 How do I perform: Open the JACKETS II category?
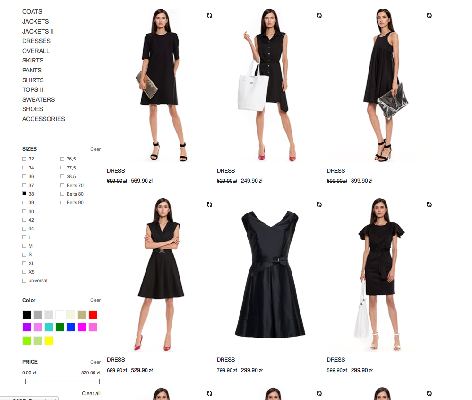coord(38,32)
